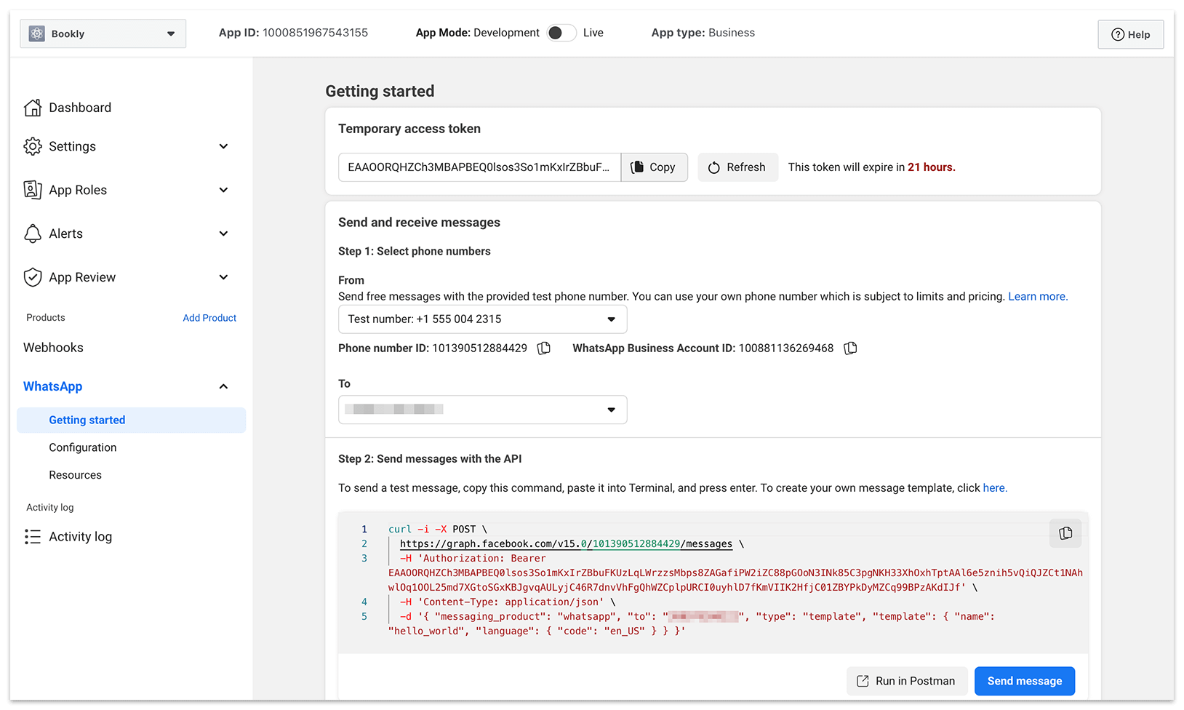Screen dimensions: 1184x710
Task: Open WhatsApp Resources page
Action: pos(76,475)
